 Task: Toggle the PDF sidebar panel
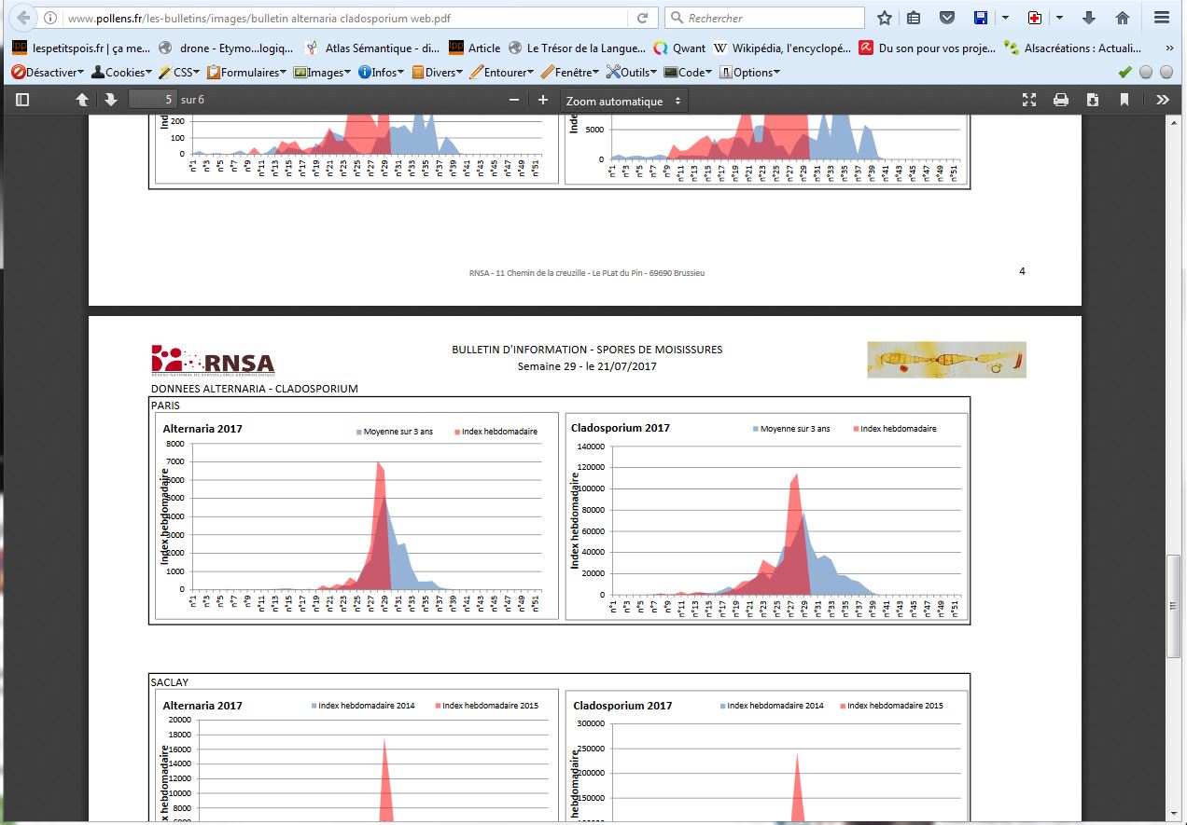22,100
